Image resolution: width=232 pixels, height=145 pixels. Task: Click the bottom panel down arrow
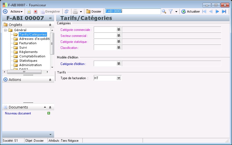click(50, 135)
